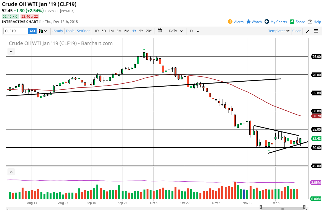This screenshot has height=210, width=323.
Task: Add an indicator via +Study
Action: coord(57,31)
